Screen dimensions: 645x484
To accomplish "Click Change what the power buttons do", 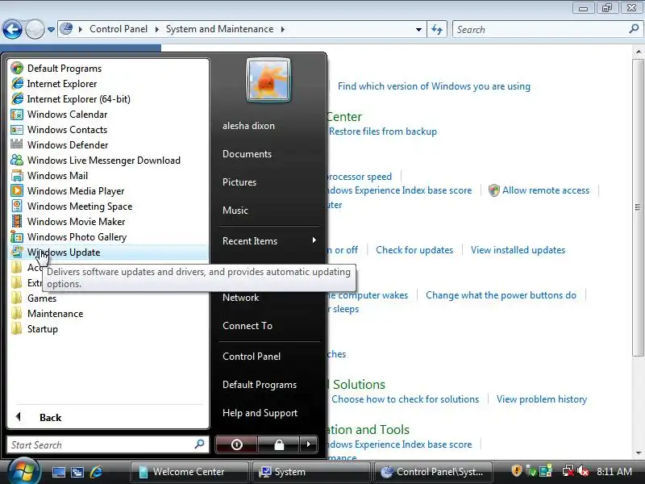I will [501, 295].
